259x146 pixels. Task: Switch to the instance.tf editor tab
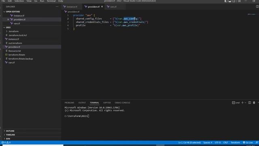[x=72, y=7]
